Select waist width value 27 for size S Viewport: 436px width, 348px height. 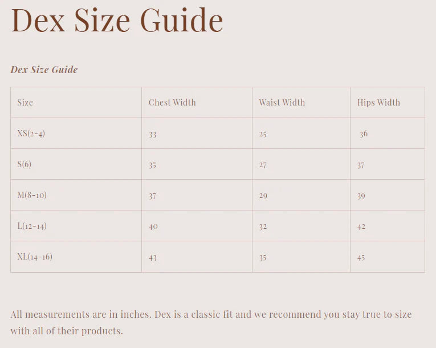click(x=263, y=165)
